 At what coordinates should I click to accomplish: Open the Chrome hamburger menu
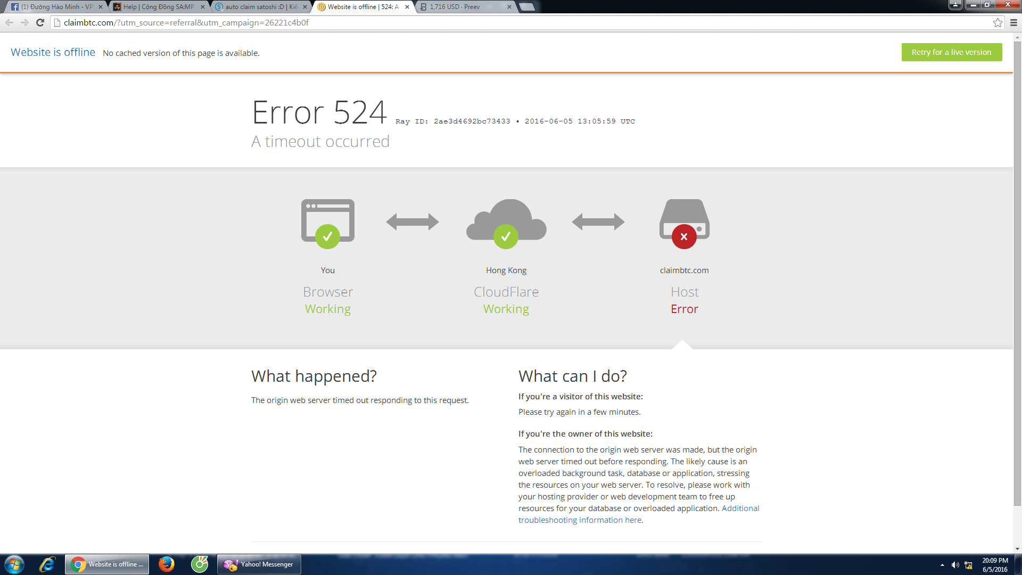coord(1013,22)
